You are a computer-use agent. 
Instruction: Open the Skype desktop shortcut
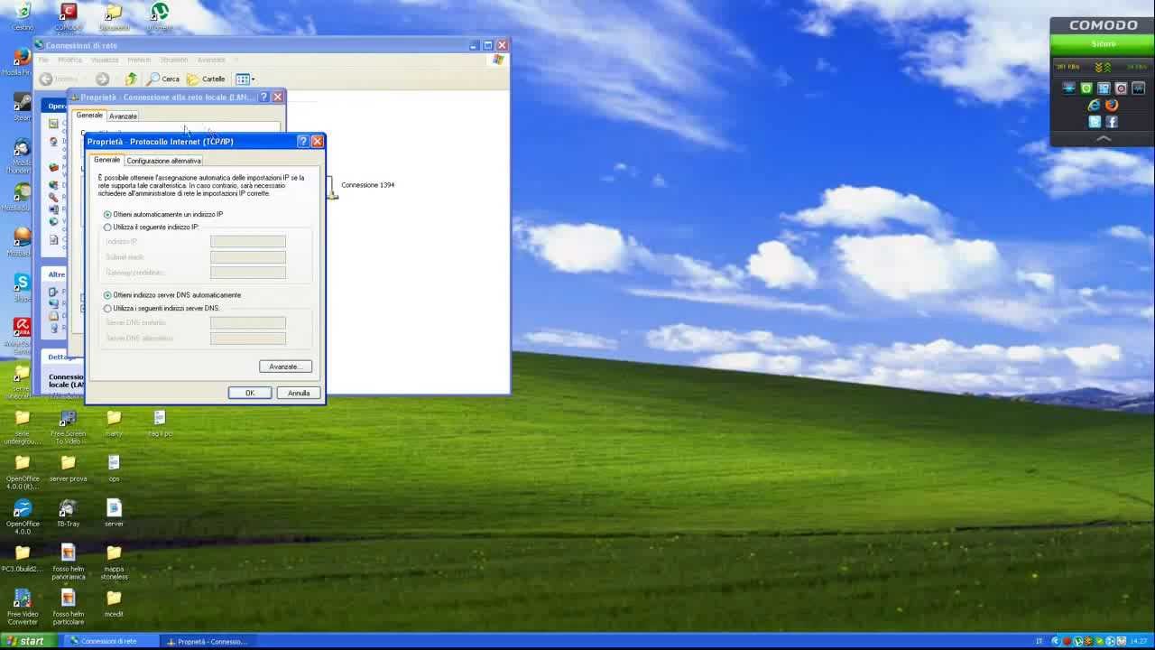23,287
